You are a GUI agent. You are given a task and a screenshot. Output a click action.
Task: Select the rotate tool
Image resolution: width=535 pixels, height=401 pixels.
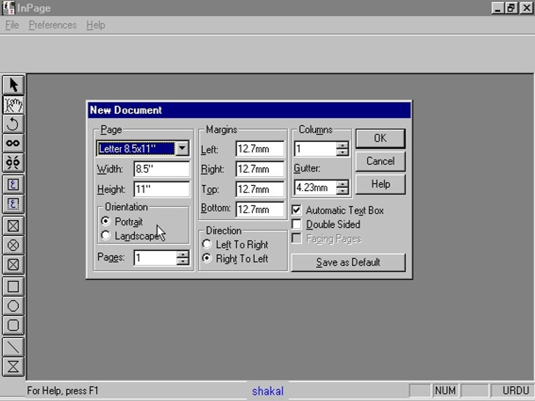click(13, 124)
